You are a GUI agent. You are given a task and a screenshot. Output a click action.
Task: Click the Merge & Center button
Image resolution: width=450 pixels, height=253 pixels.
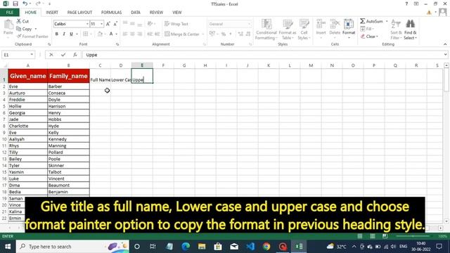click(182, 34)
